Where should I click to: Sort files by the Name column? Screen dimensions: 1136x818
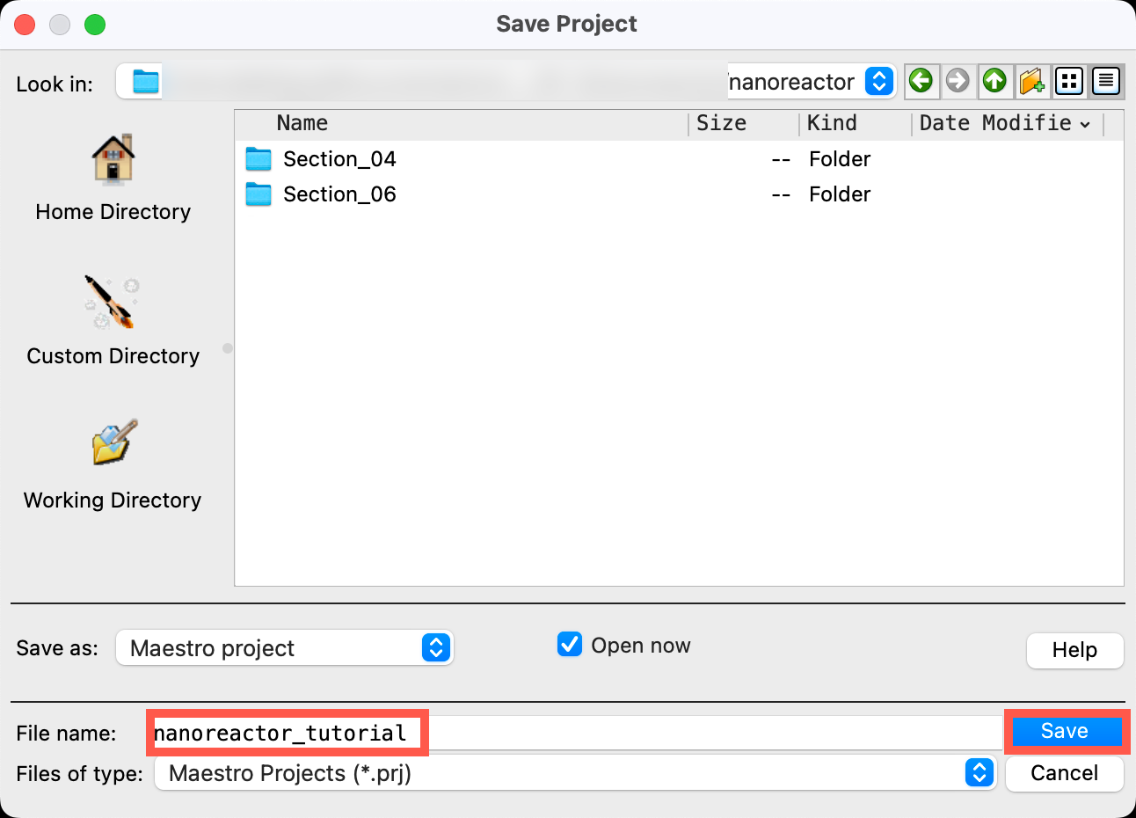pos(462,123)
